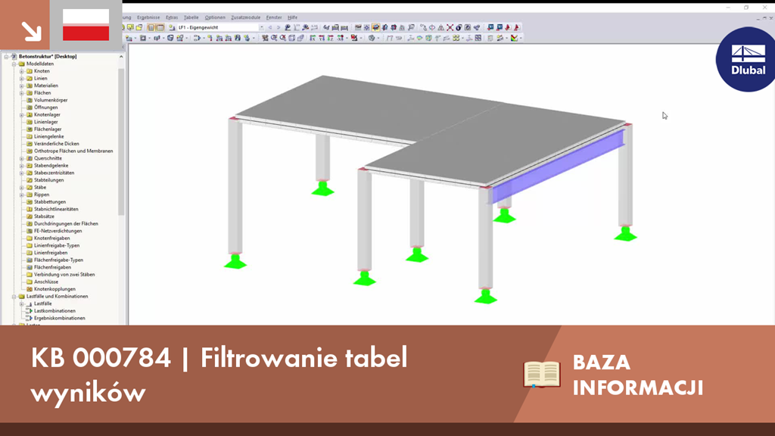Image resolution: width=775 pixels, height=436 pixels.
Task: Click the Materialien folder icon
Action: click(x=30, y=86)
